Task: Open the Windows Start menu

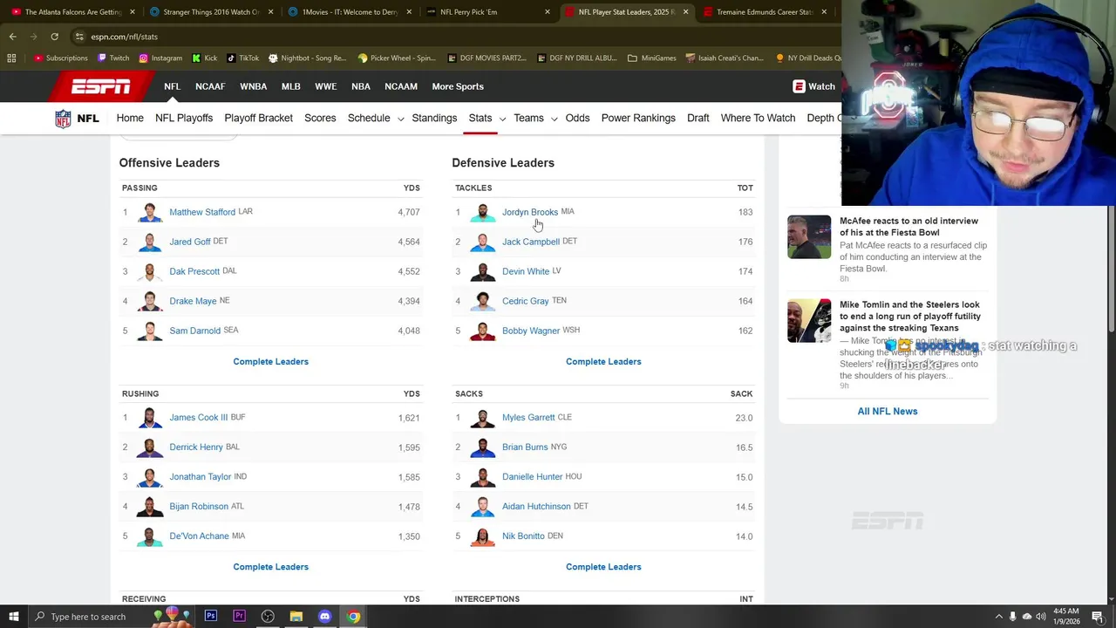Action: coord(13,617)
